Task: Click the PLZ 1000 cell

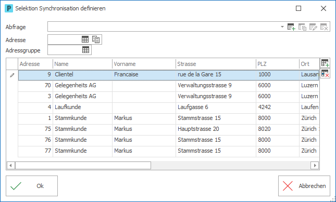Action: click(x=278, y=75)
